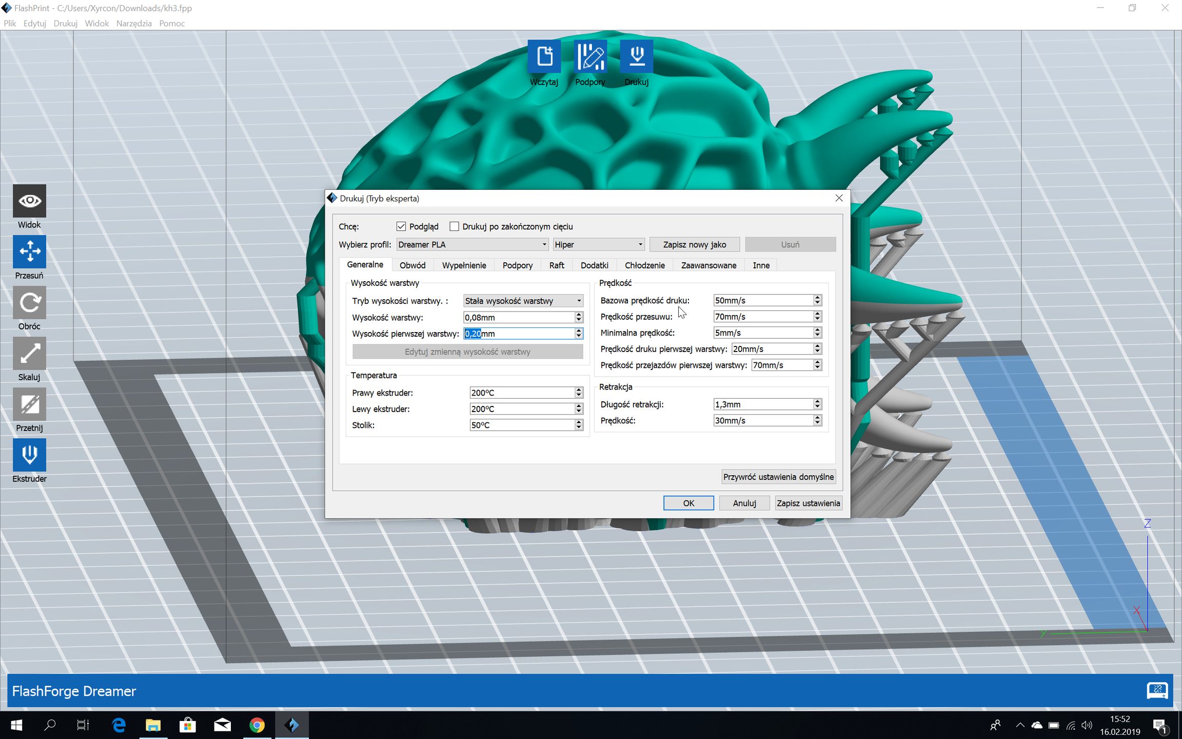The width and height of the screenshot is (1182, 739).
Task: Enable Drukuj po zakończonym cięciu option
Action: [x=455, y=226]
